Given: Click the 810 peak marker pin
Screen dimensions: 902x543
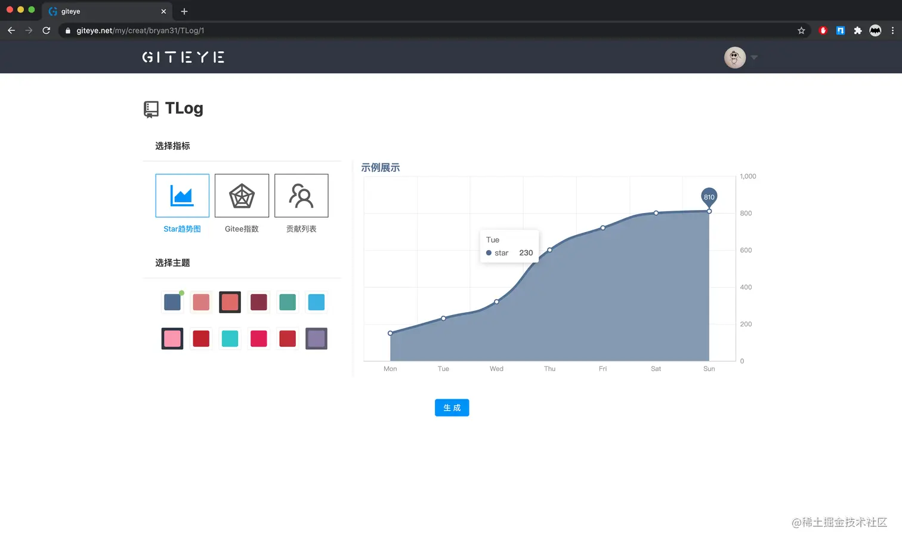Looking at the screenshot, I should (709, 197).
